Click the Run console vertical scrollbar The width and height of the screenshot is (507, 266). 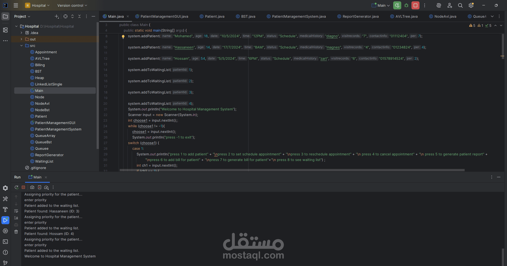(503, 257)
